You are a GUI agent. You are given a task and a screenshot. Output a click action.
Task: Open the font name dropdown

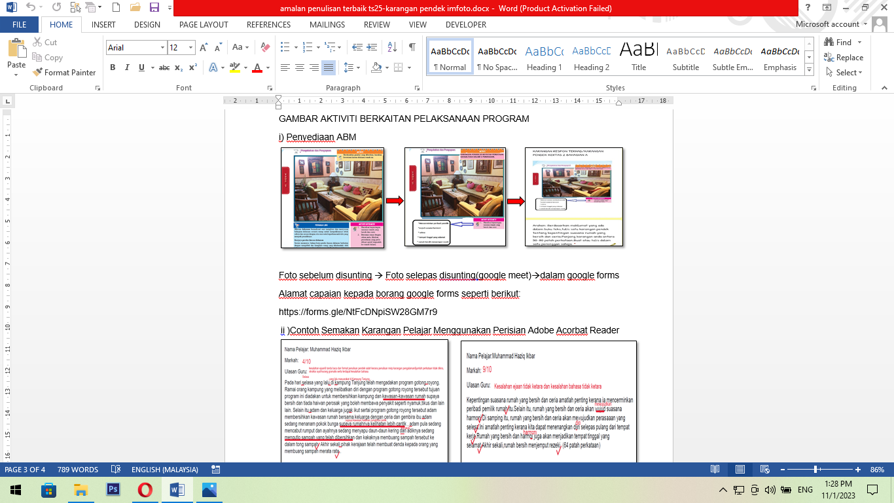162,48
